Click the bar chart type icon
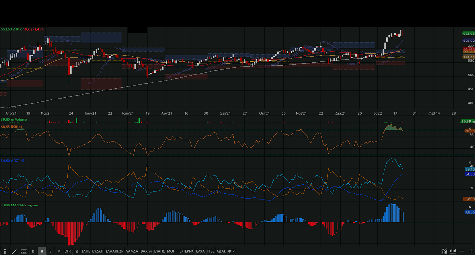 (x=453, y=251)
